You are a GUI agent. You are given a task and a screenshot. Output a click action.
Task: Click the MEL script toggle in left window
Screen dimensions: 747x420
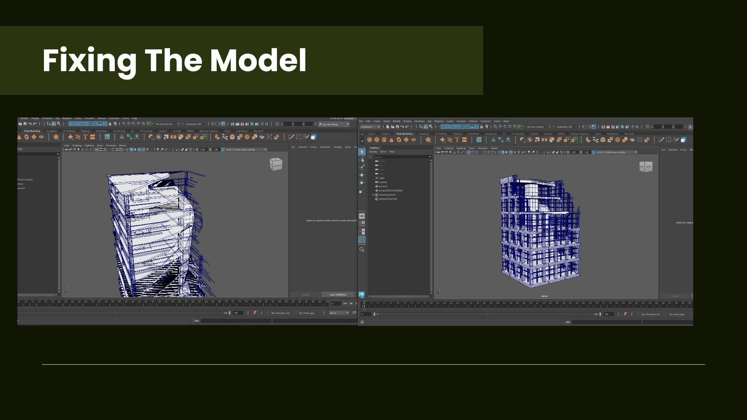click(197, 321)
